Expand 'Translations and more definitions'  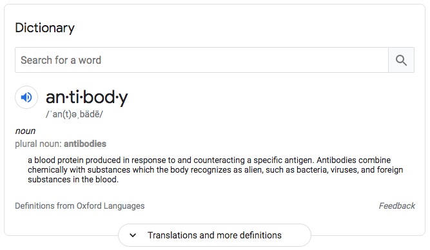pyautogui.click(x=215, y=235)
